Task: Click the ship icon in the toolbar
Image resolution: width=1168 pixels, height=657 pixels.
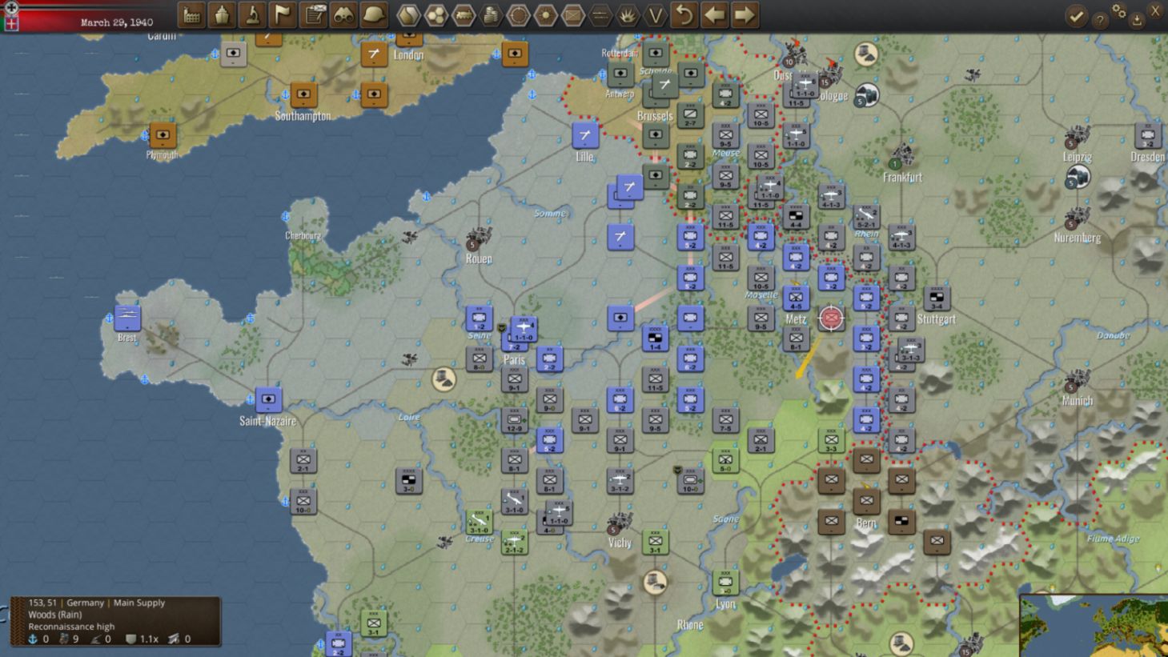Action: (222, 15)
